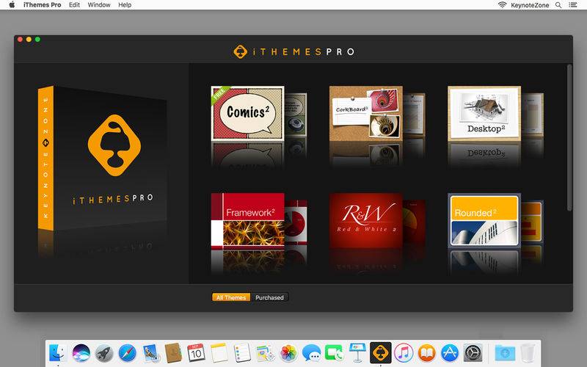Open Notification Center from the menu bar

tap(573, 5)
